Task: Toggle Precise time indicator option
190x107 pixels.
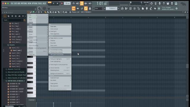Action: point(60,52)
